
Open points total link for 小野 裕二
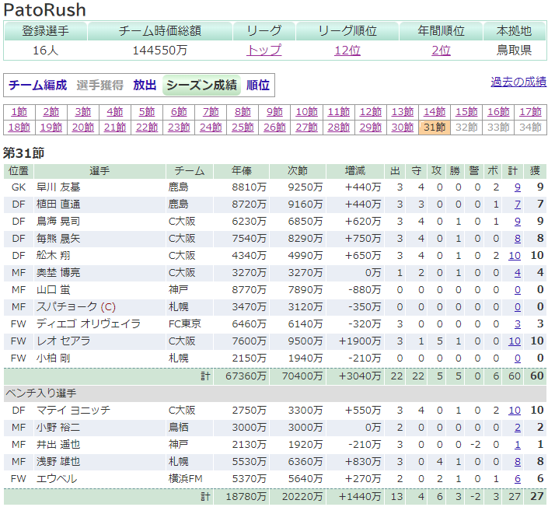[x=517, y=428]
